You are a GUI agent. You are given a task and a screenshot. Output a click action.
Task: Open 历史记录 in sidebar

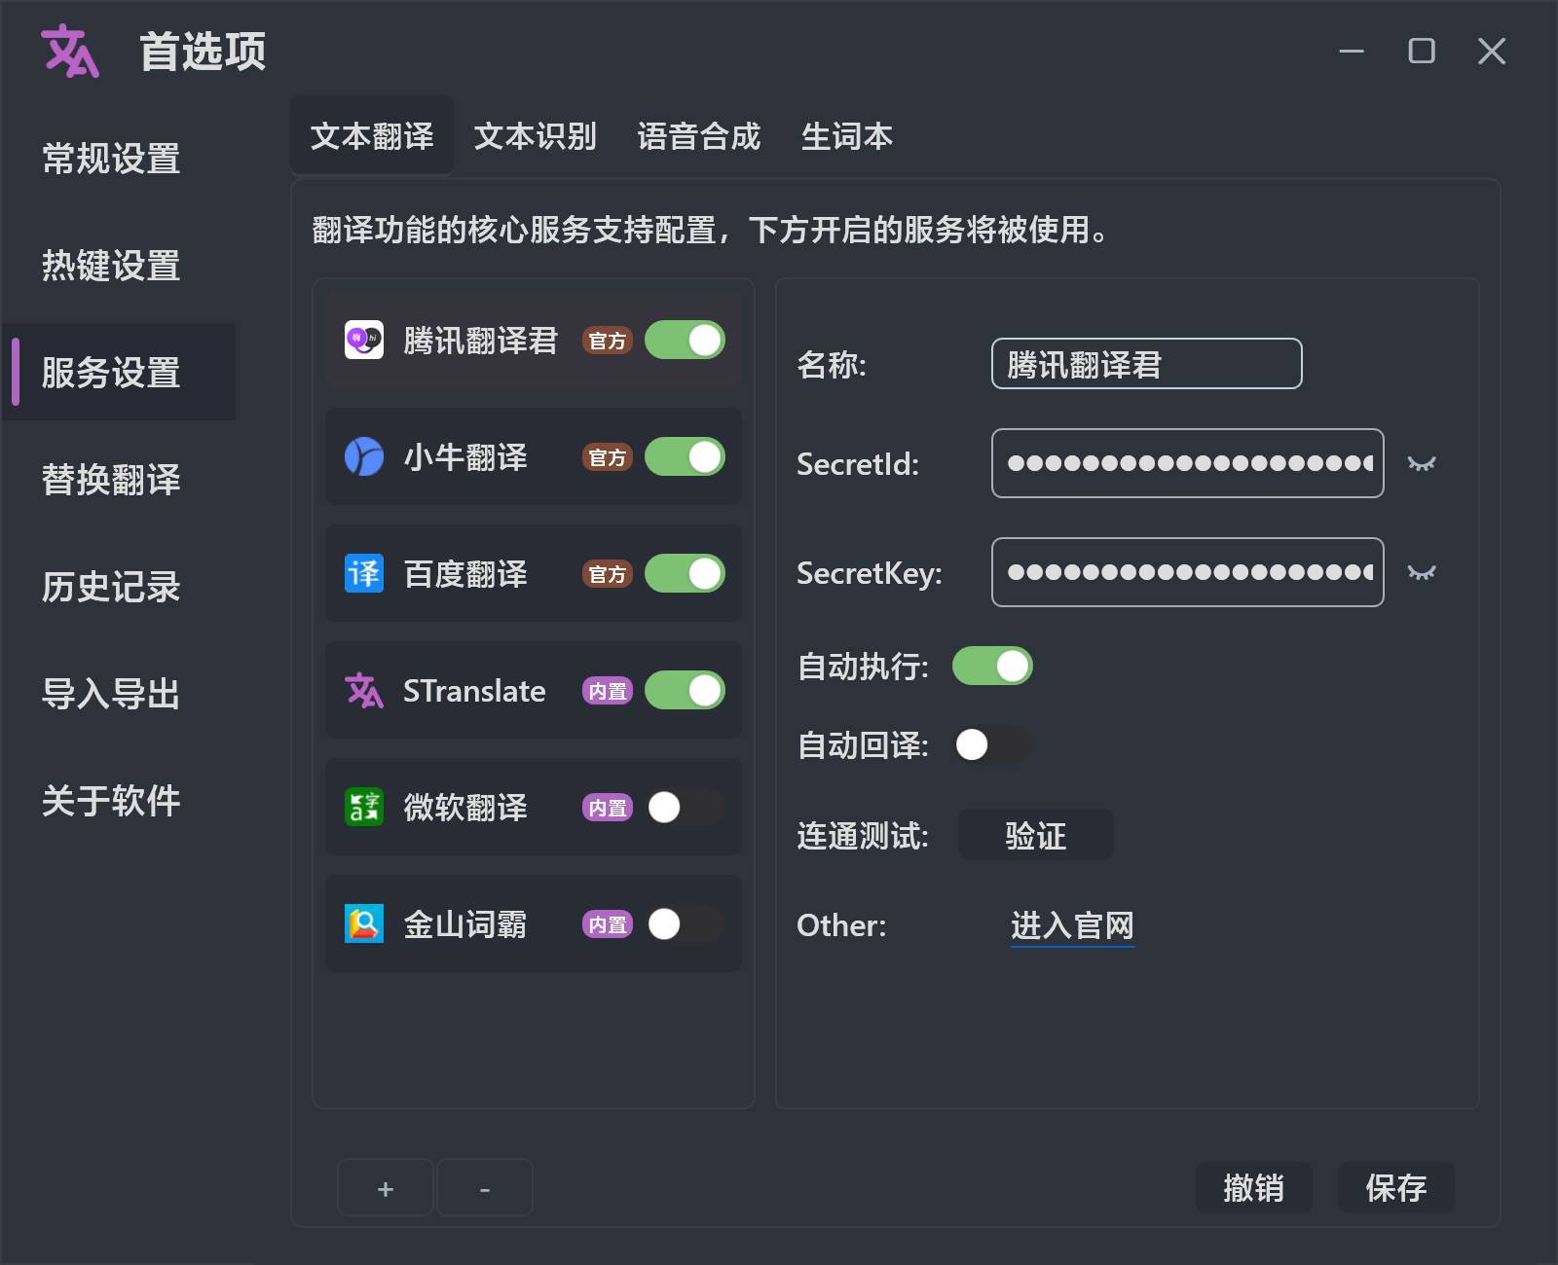tap(119, 586)
